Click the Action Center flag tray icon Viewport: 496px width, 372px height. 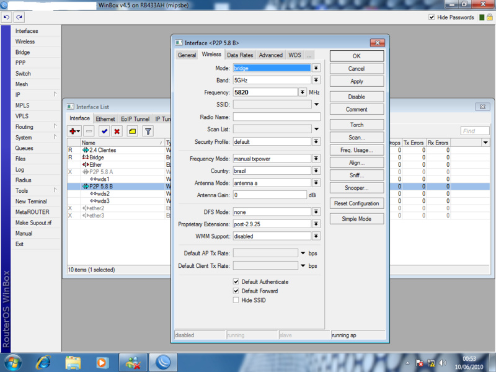(x=420, y=363)
